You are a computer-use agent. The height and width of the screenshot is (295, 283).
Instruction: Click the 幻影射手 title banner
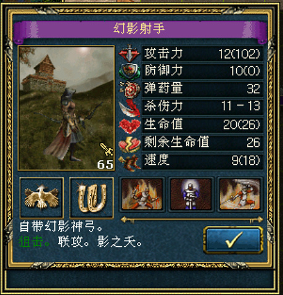tap(139, 29)
